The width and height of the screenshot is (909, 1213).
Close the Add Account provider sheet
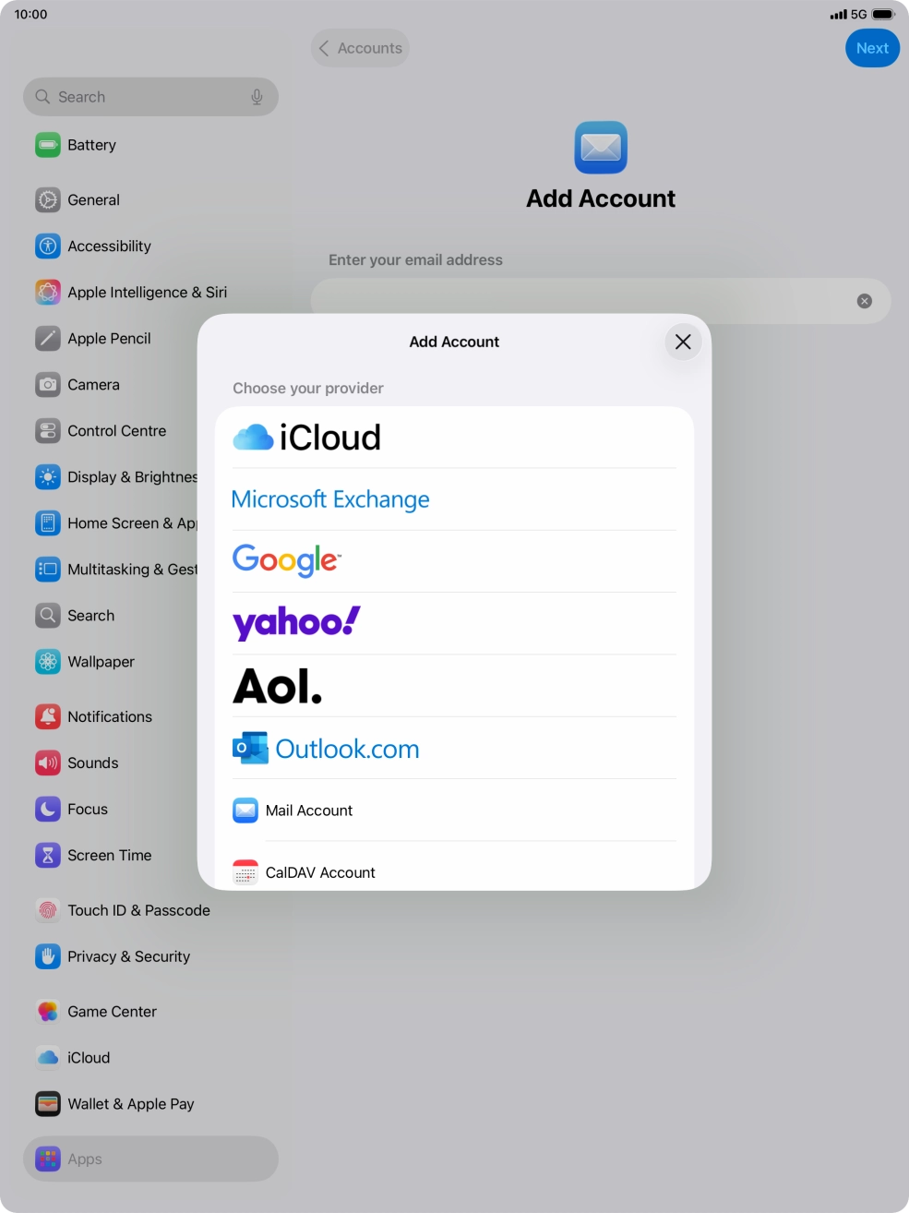pos(683,342)
